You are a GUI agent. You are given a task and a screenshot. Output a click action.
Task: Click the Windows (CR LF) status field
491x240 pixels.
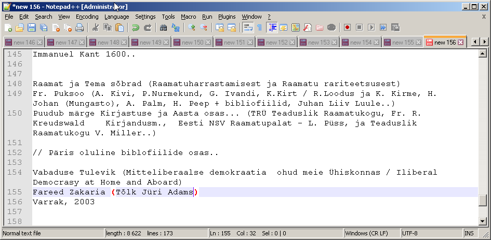372,233
